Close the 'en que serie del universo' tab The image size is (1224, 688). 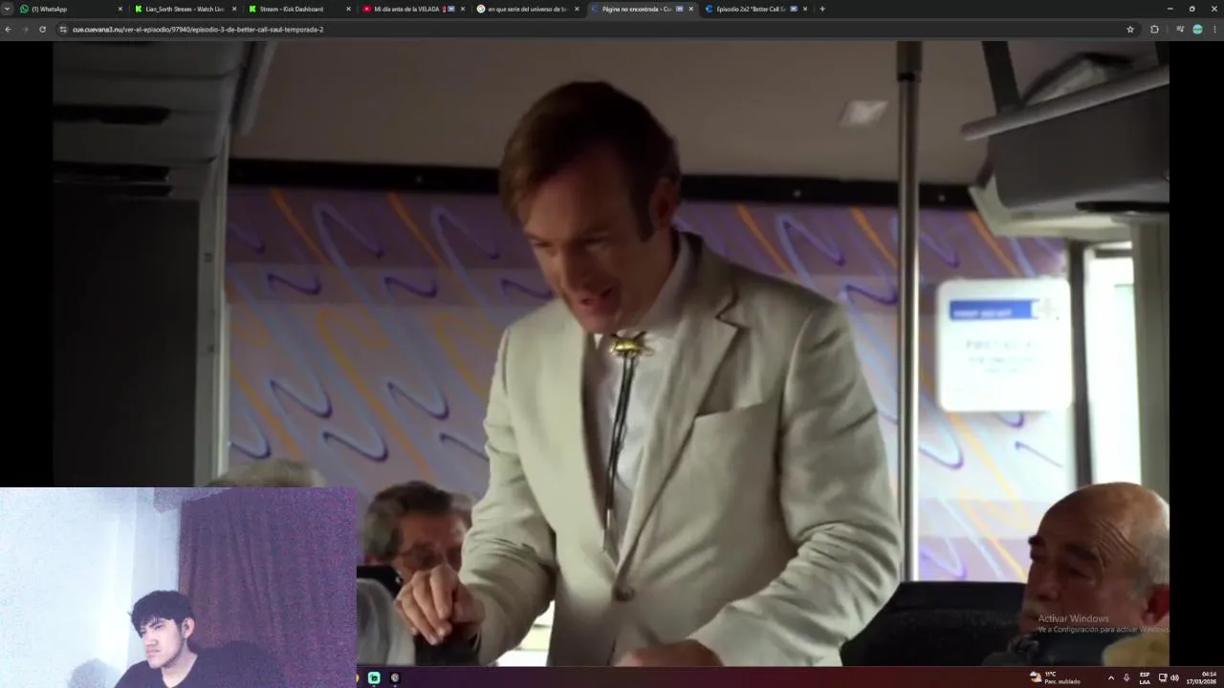[x=577, y=9]
